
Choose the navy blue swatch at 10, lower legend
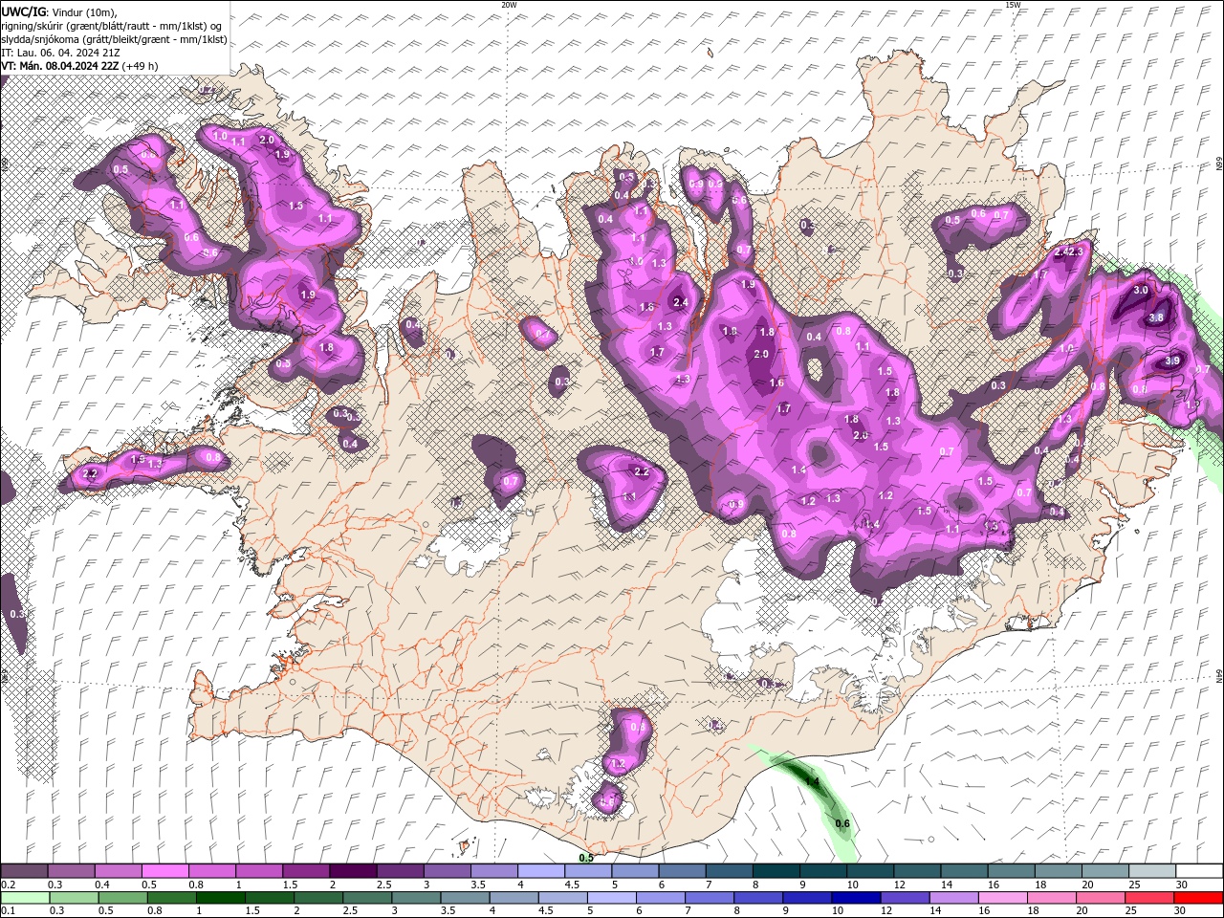tap(855, 898)
